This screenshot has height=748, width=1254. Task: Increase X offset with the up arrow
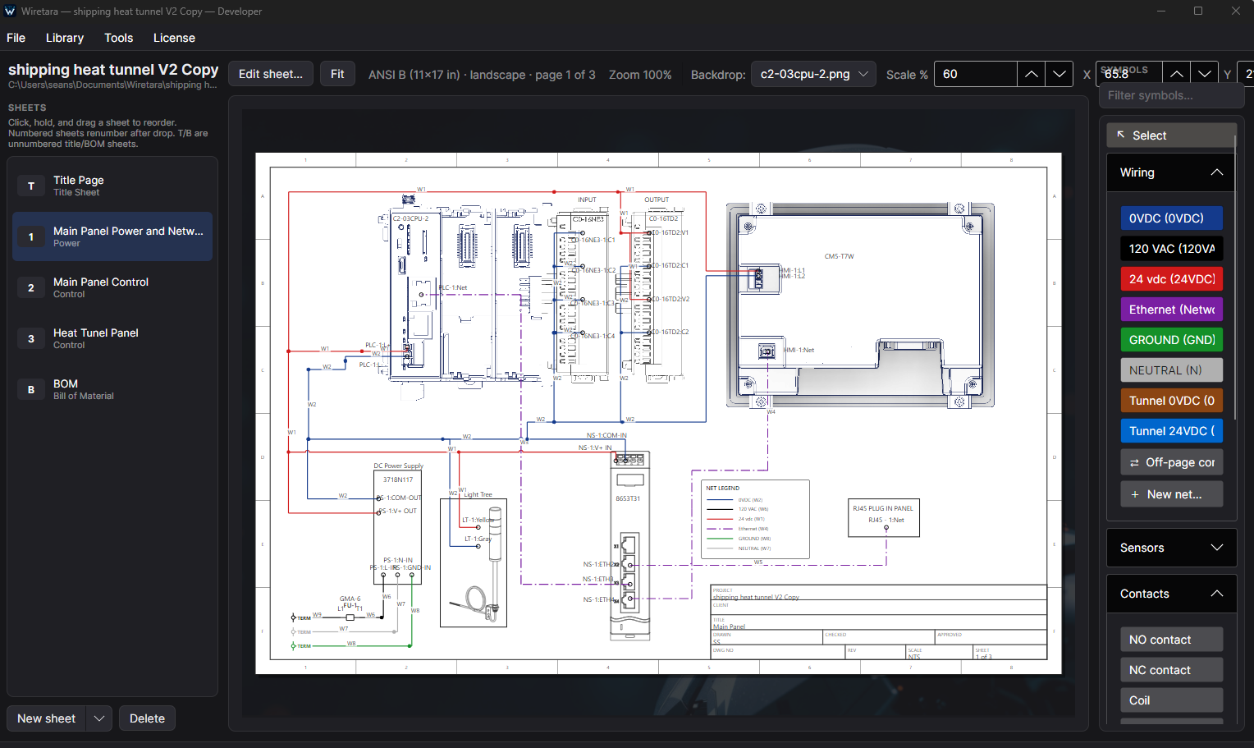1176,74
